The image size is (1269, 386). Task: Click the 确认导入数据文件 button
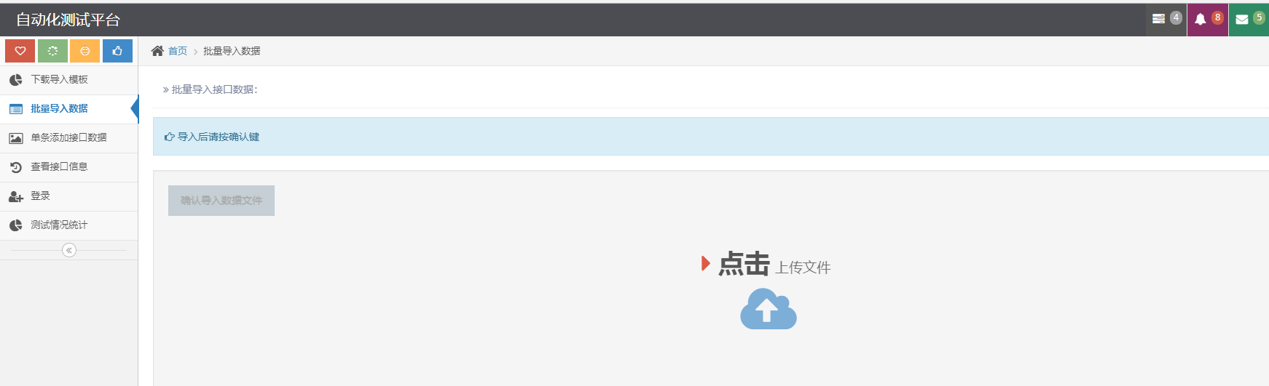(221, 201)
